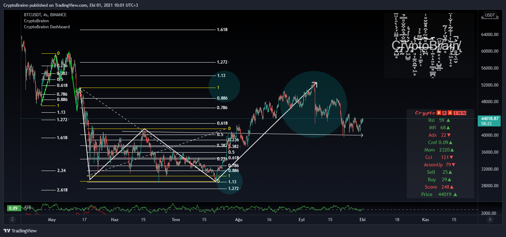This screenshot has width=506, height=237.
Task: Click the Cmf 0.09 row in the dashboard
Action: [x=440, y=142]
